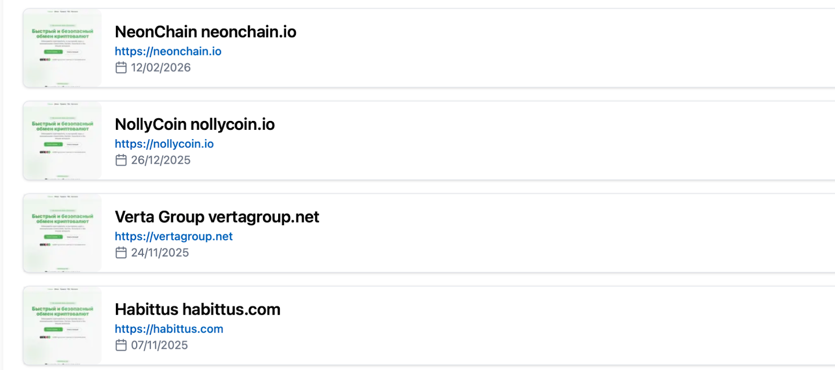The image size is (835, 370).
Task: Open the https://nollycoin.io link
Action: [x=164, y=144]
